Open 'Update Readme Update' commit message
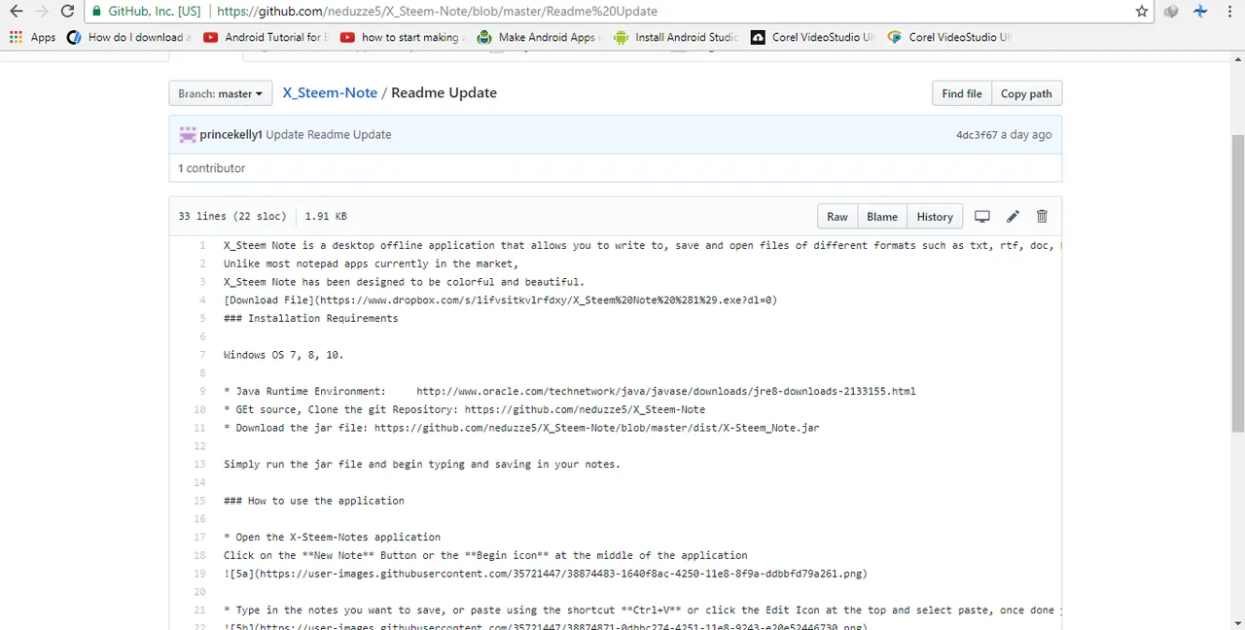 329,134
